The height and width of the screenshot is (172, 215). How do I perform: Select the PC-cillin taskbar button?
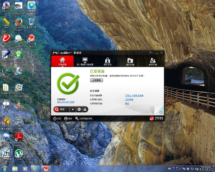pos(46,169)
